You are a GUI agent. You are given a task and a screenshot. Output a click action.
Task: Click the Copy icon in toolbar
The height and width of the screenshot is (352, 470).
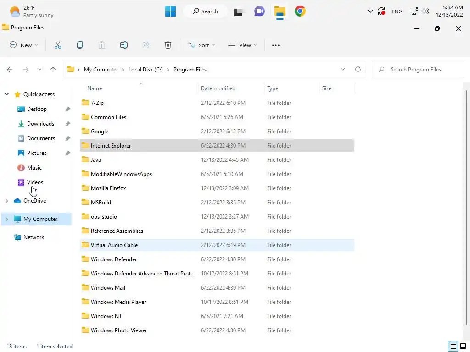80,45
